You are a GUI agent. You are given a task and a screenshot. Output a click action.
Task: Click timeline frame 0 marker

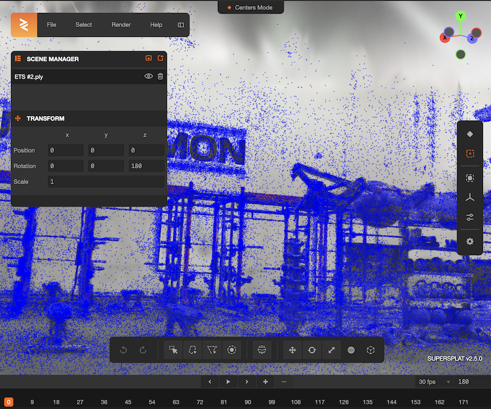click(9, 402)
